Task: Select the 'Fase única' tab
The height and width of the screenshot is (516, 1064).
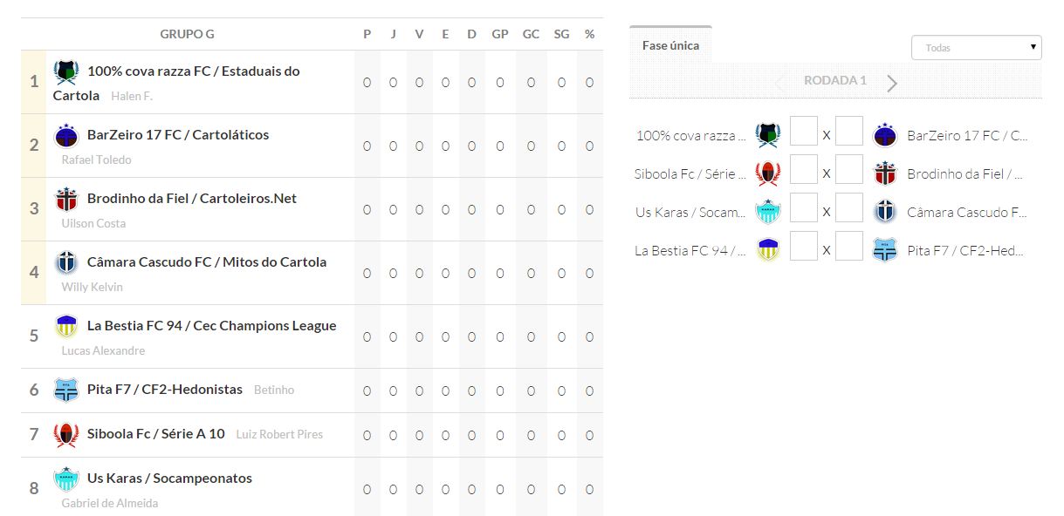Action: pyautogui.click(x=670, y=45)
